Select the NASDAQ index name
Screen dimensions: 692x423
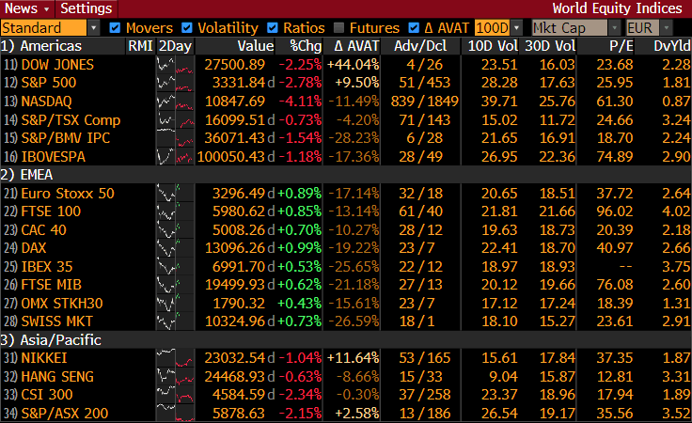tap(46, 101)
